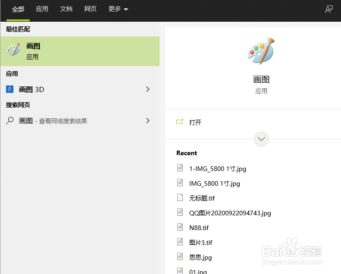Expand the web search result arrow
The image size is (341, 274).
pyautogui.click(x=148, y=121)
